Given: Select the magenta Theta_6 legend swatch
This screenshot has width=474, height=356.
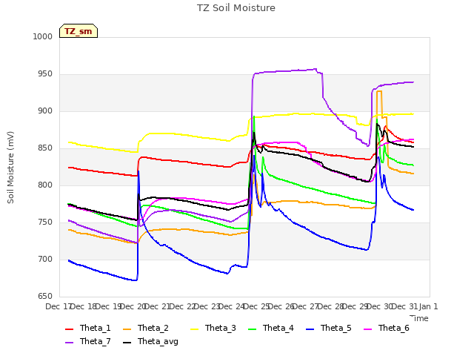Looking at the screenshot, I should point(367,329).
